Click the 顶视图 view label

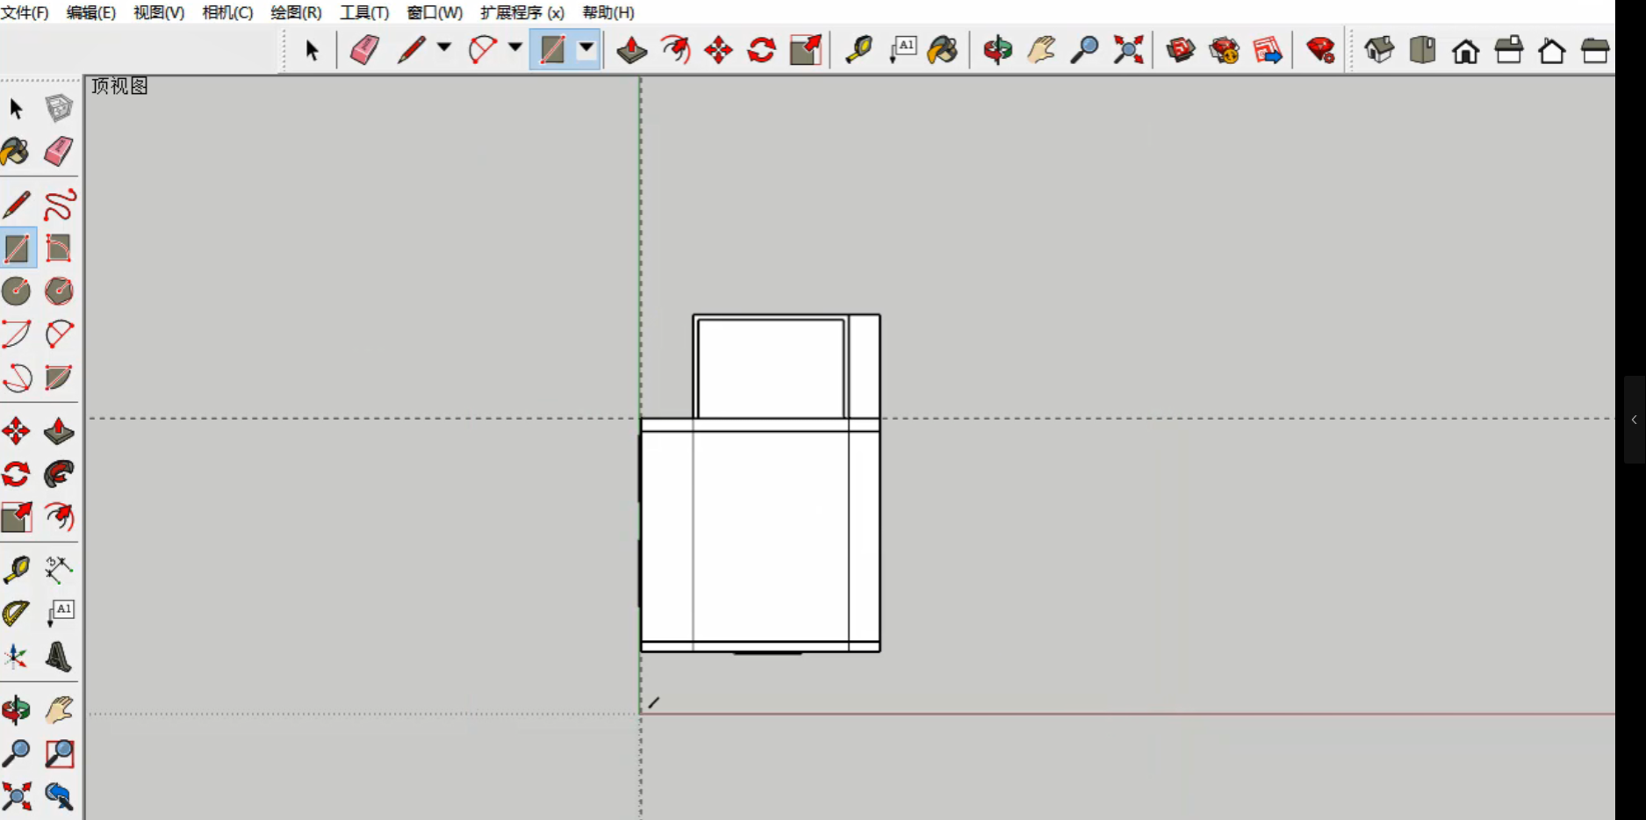(x=119, y=86)
